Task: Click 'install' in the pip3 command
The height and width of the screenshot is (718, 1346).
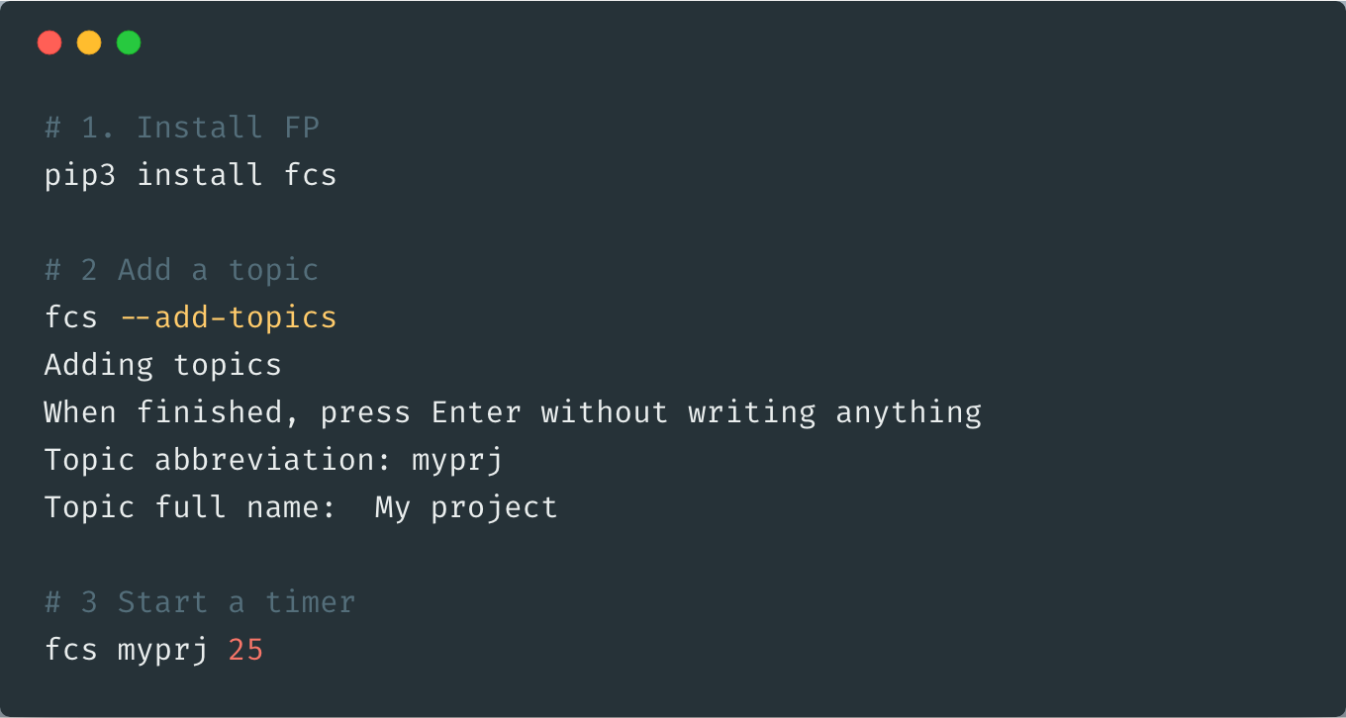Action: pyautogui.click(x=200, y=175)
